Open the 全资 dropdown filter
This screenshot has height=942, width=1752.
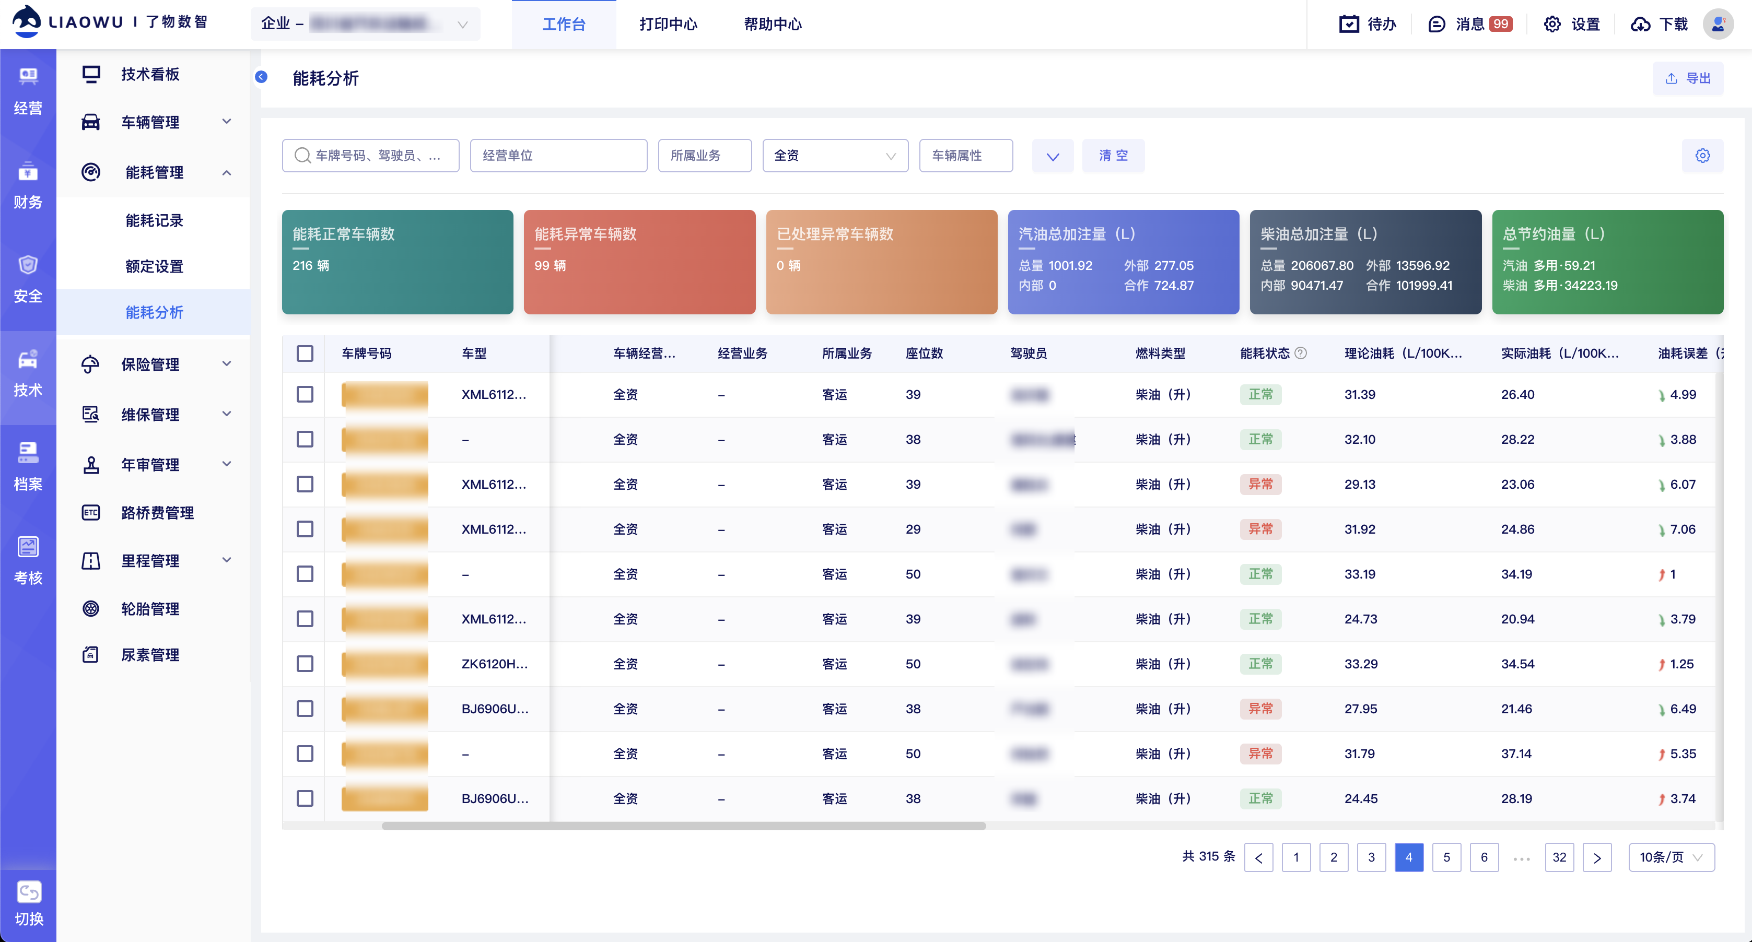point(835,156)
